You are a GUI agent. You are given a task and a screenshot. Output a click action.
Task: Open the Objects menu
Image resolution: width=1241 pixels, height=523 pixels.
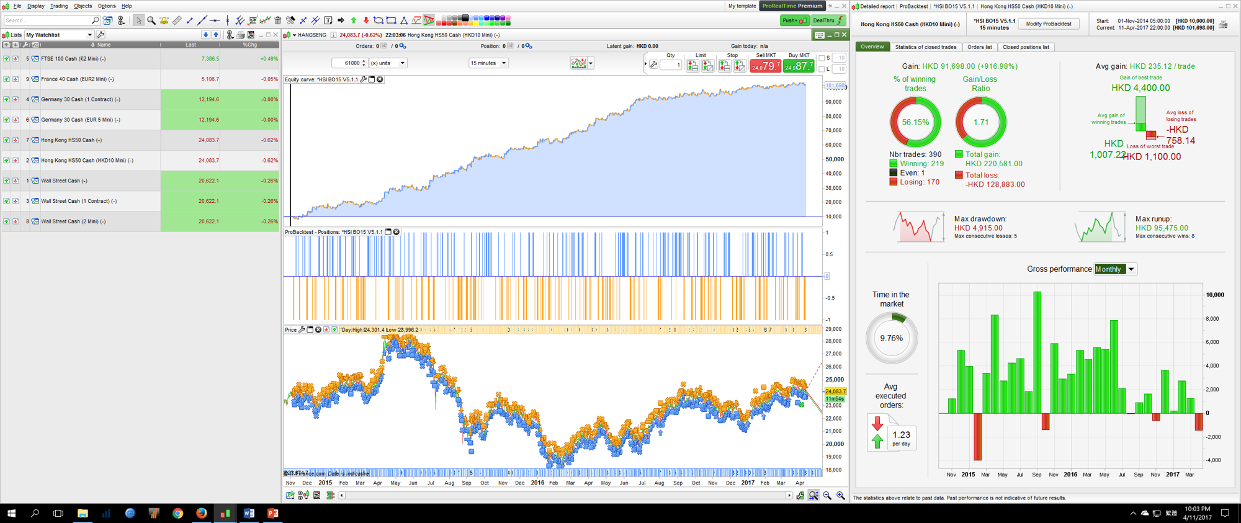(83, 6)
